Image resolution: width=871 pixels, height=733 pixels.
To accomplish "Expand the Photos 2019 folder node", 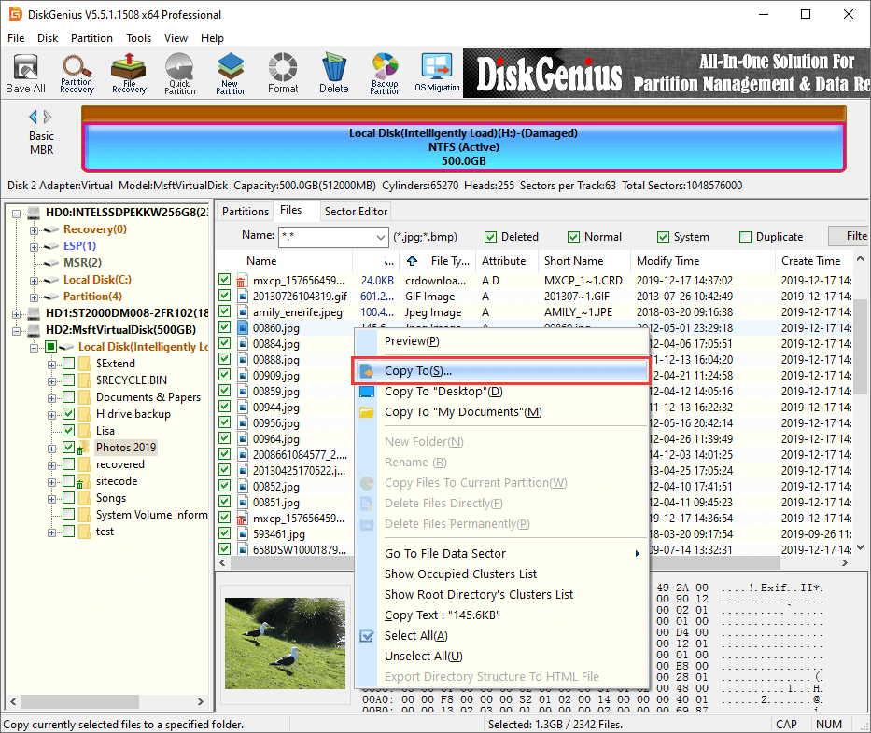I will [51, 449].
